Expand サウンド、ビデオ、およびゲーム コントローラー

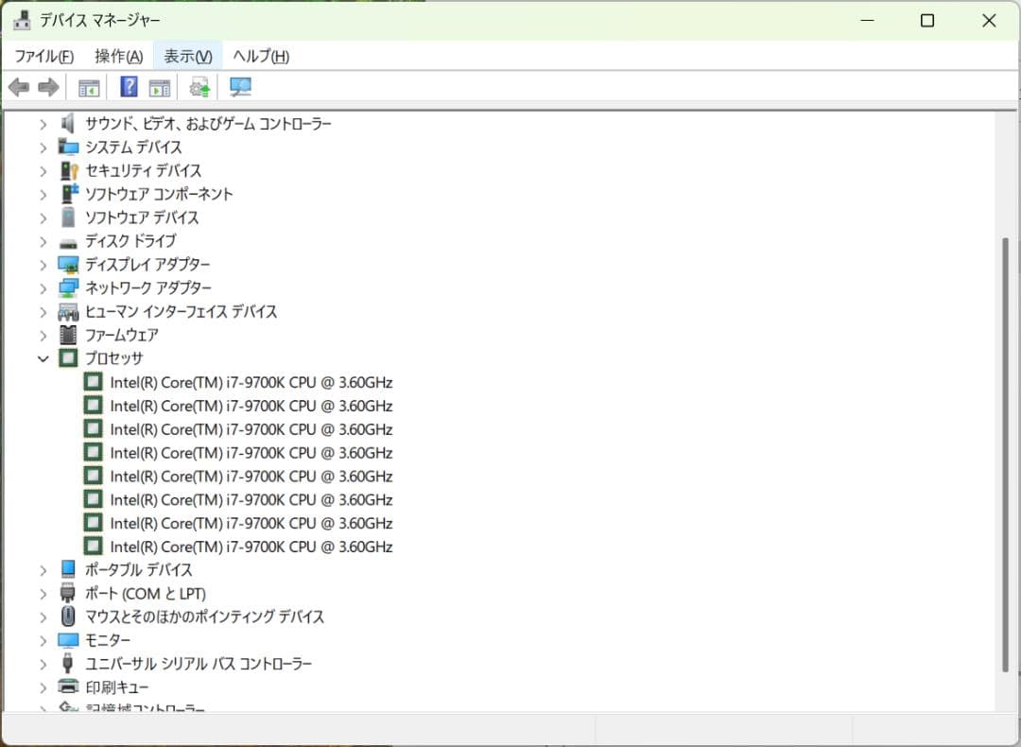point(43,123)
